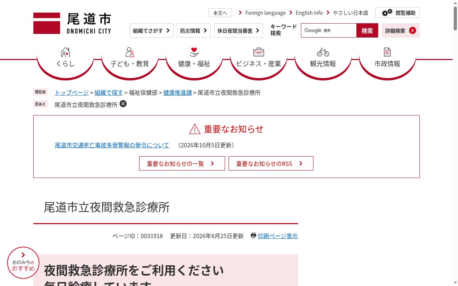This screenshot has height=286, width=458.
Task: Click the parent-child icon above 子ども・教育
Action: (130, 52)
